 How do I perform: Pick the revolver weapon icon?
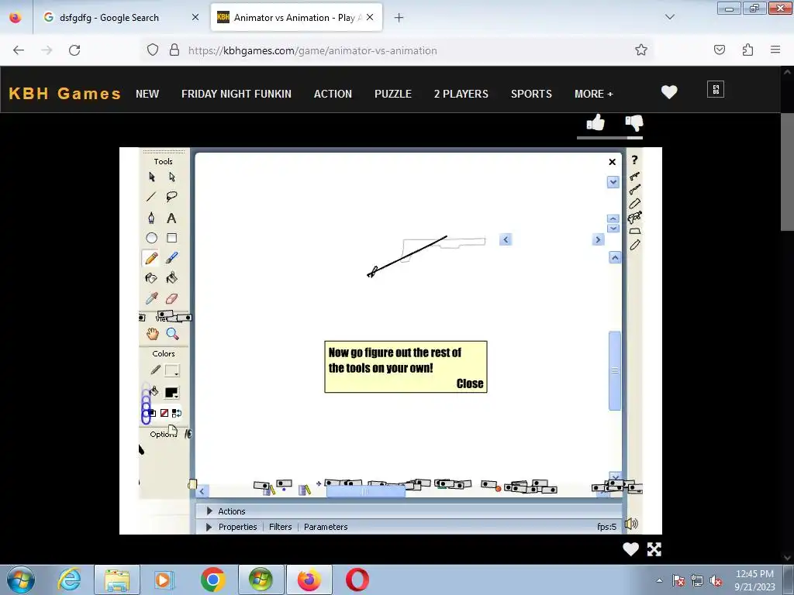[634, 218]
